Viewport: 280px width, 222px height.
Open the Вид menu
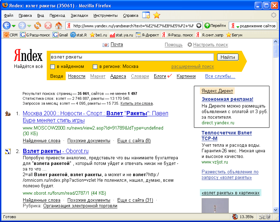40,15
